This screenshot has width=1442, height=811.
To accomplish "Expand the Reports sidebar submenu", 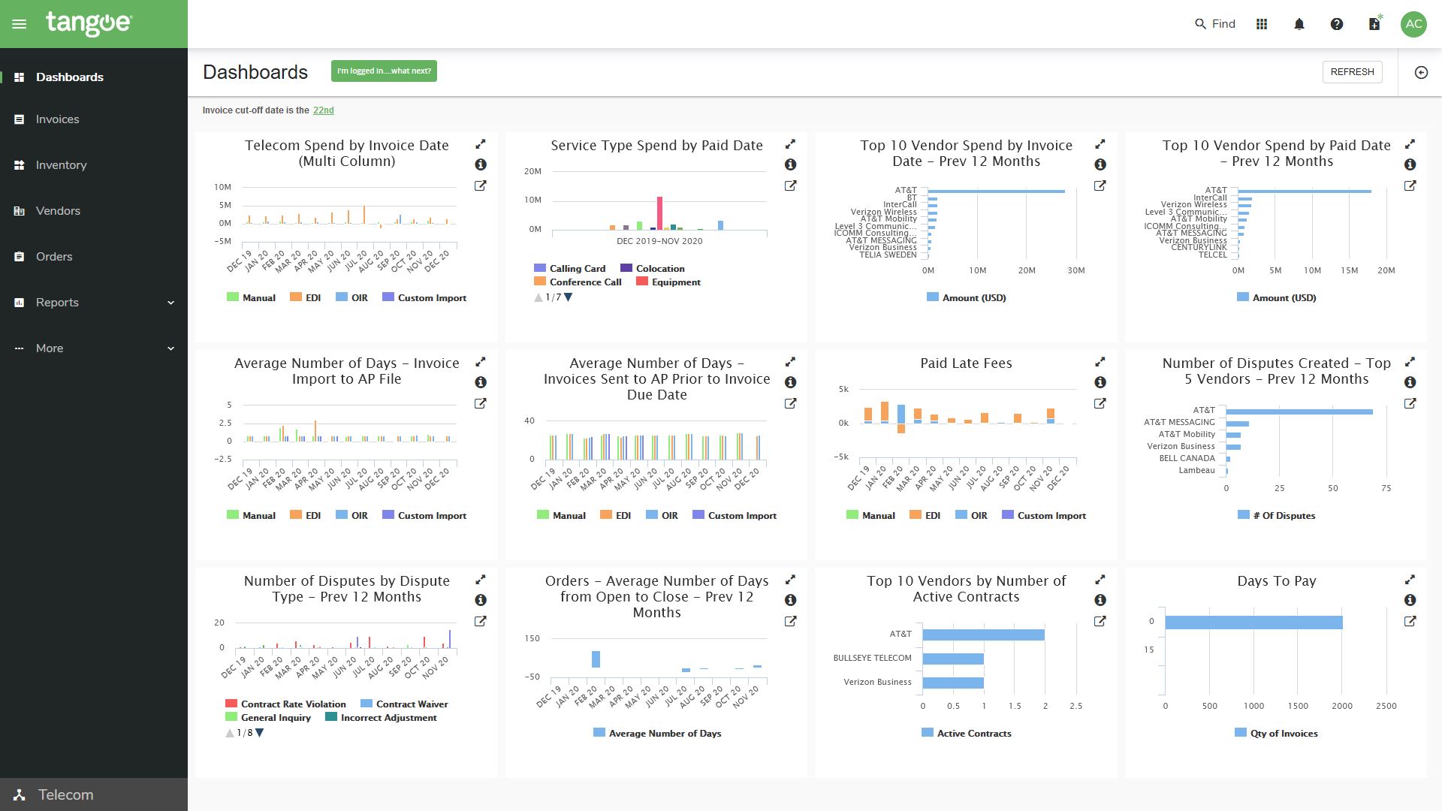I will click(x=170, y=303).
